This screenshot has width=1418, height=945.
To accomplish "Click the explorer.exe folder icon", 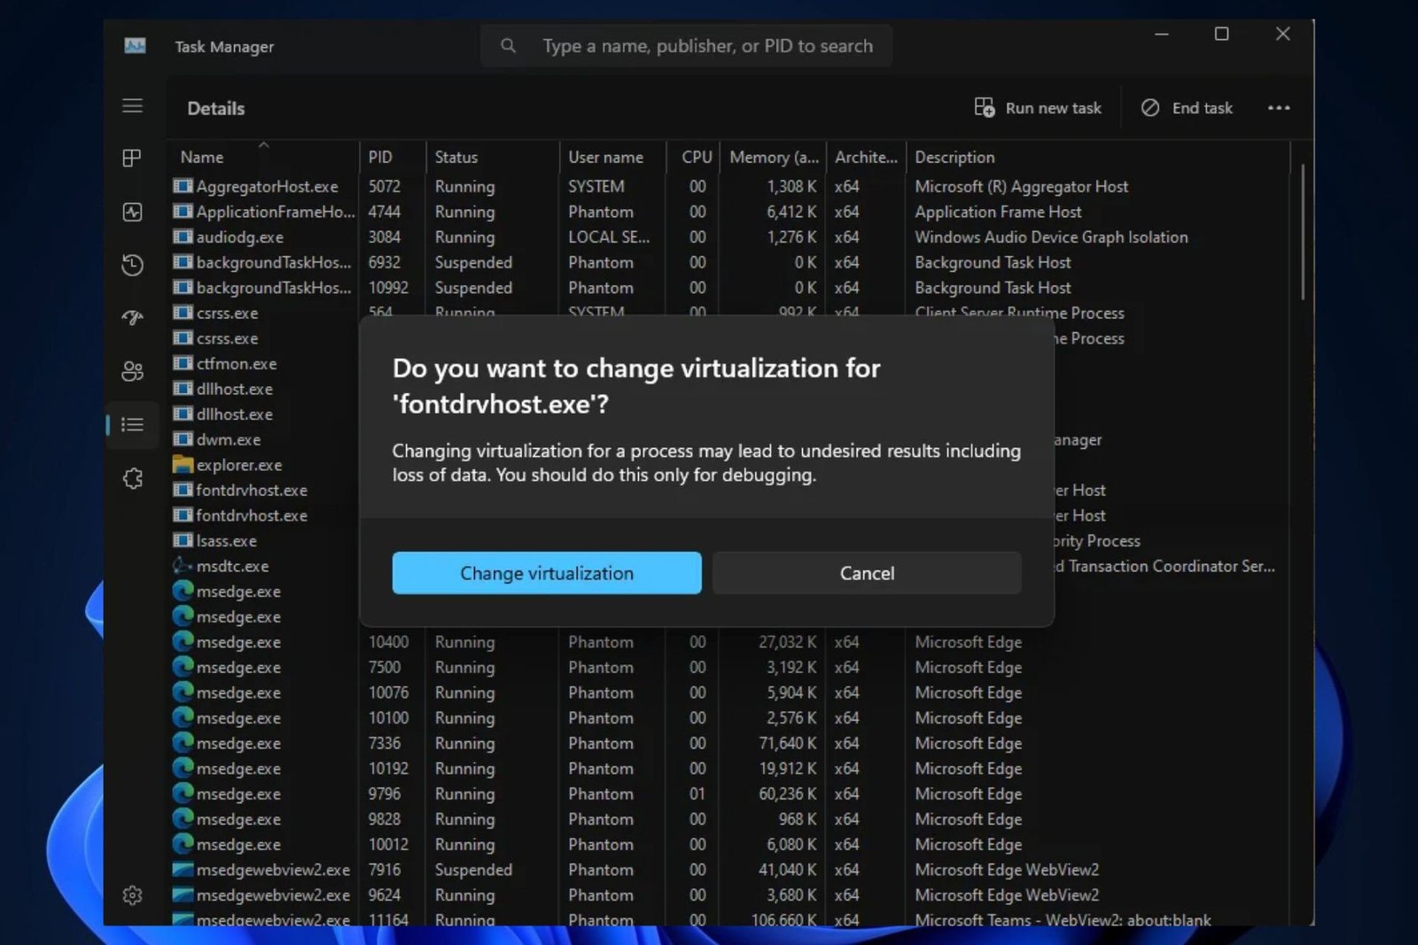I will point(183,464).
